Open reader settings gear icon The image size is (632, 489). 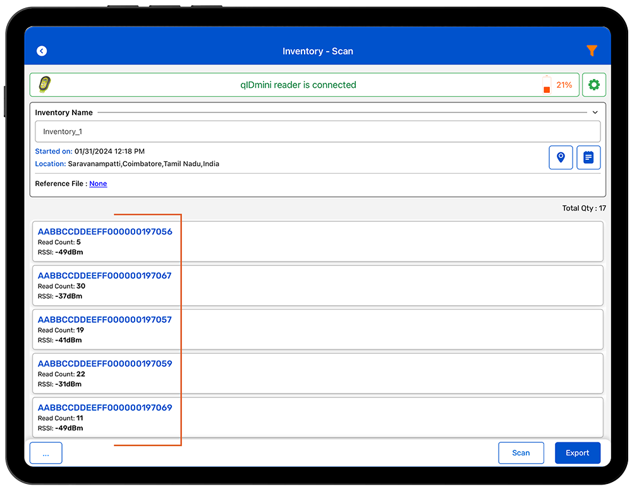(593, 85)
